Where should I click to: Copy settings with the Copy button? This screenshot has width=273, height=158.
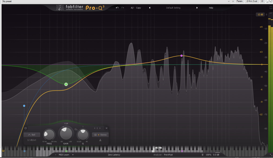click(x=138, y=8)
